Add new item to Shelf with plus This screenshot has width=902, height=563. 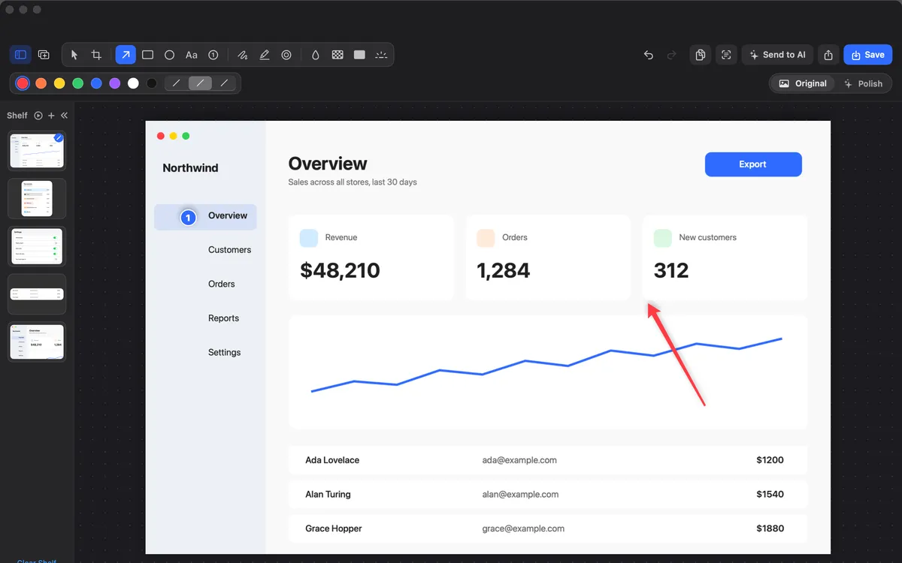(51, 116)
